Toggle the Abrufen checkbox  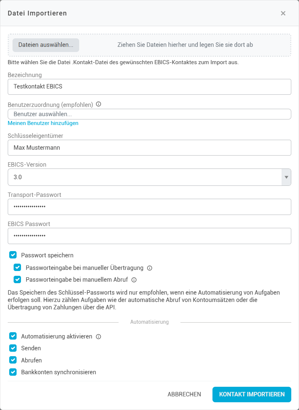(x=13, y=360)
